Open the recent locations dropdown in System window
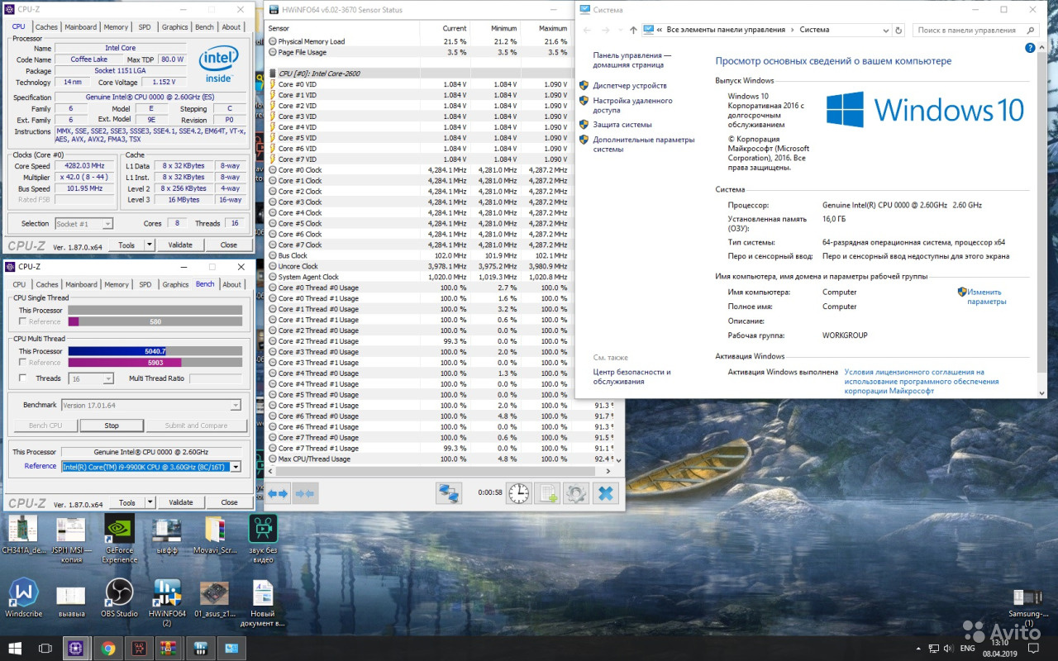This screenshot has width=1058, height=661. click(x=620, y=30)
